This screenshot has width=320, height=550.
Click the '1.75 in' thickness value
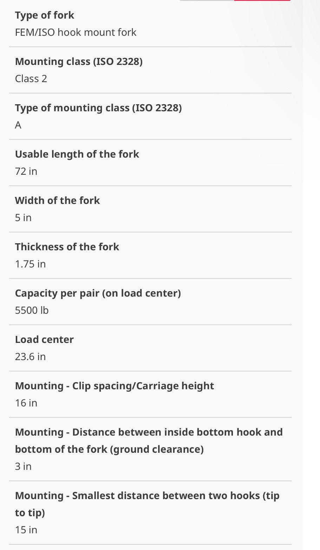point(30,264)
